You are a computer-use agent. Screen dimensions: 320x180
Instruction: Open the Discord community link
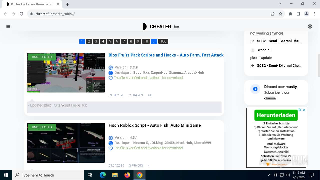pyautogui.click(x=280, y=87)
